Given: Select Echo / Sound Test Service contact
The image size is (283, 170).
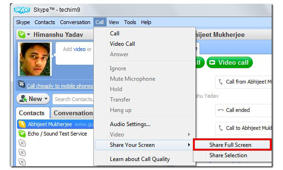Looking at the screenshot, I should coord(56,134).
